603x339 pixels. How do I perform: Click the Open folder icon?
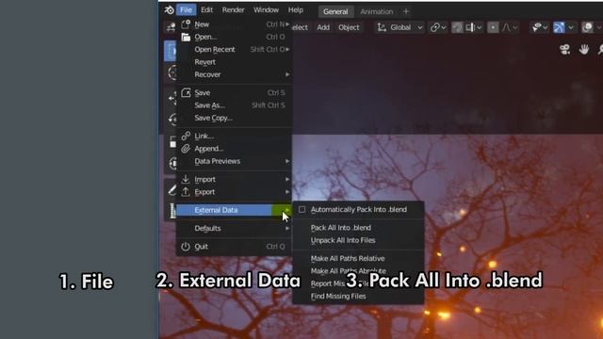186,37
